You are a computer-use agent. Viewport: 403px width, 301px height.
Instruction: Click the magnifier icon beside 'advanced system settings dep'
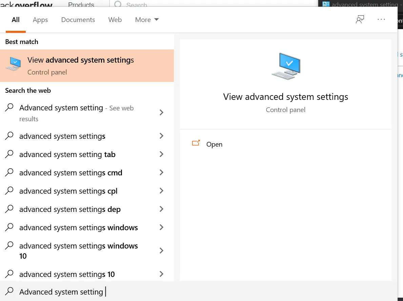tap(10, 209)
